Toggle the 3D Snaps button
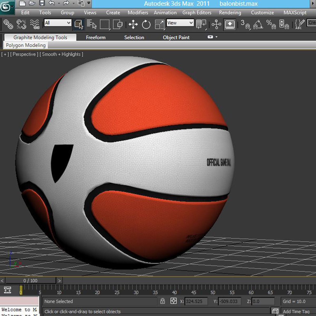This screenshot has width=316, height=316. tap(245, 24)
